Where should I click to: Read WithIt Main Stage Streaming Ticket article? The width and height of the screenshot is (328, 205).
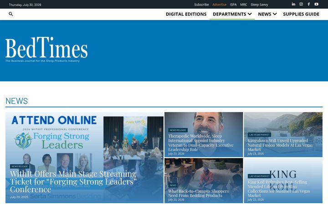tap(73, 182)
